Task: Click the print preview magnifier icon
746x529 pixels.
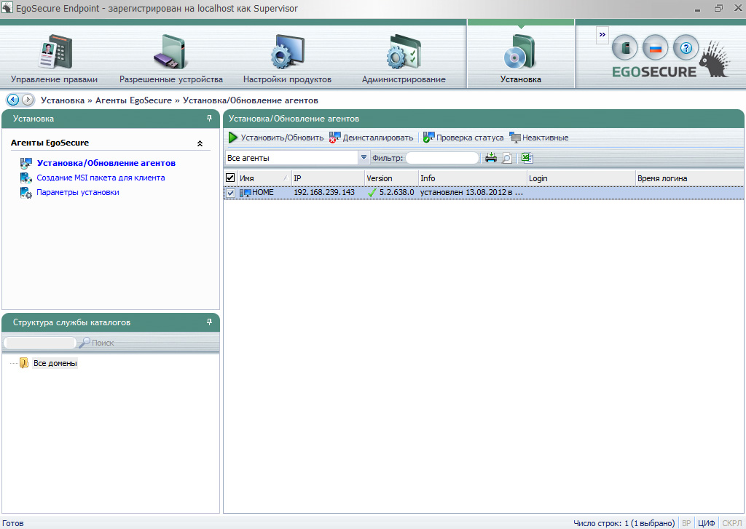Action: pyautogui.click(x=507, y=158)
